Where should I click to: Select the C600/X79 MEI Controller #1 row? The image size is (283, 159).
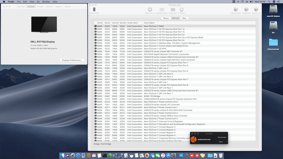[x=175, y=51]
